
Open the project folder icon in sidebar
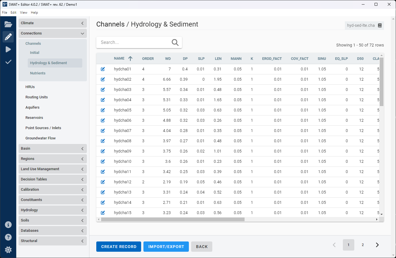pyautogui.click(x=8, y=24)
